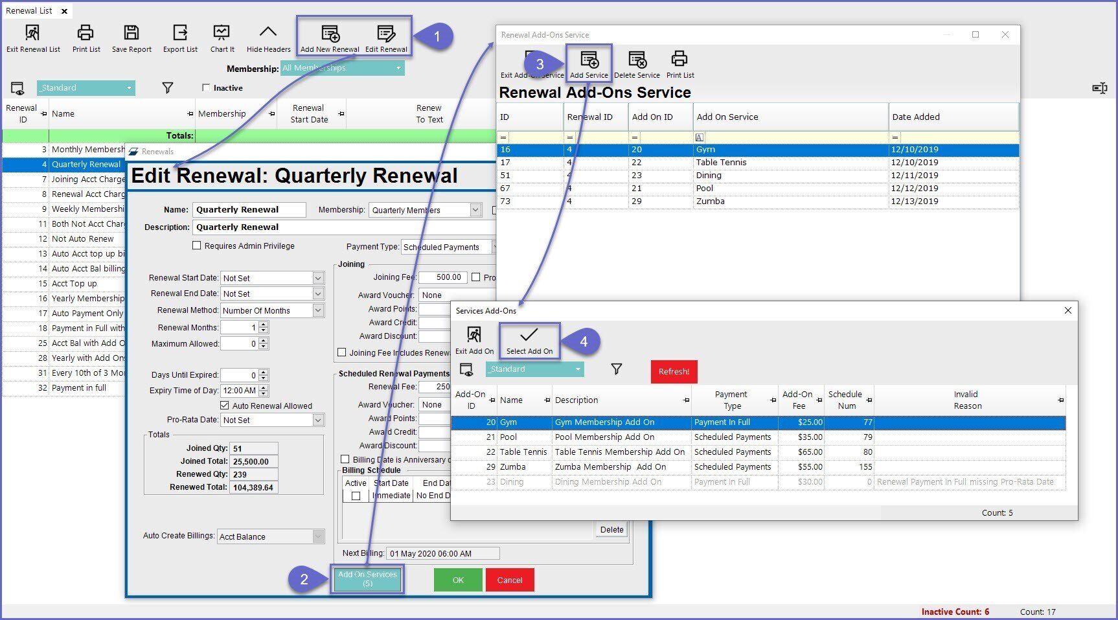Click Exit Renewal List icon

[x=32, y=32]
